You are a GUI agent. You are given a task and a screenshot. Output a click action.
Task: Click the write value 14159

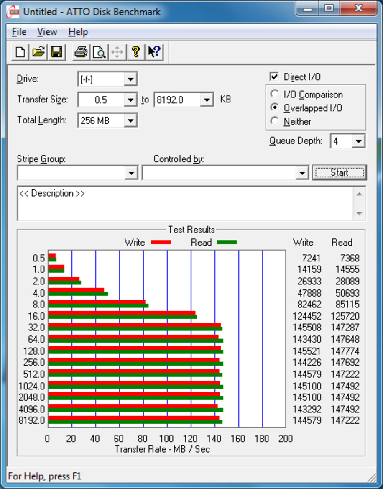tap(309, 269)
